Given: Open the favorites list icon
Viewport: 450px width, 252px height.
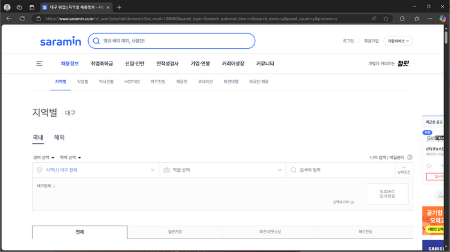Looking at the screenshot, I should point(417,19).
